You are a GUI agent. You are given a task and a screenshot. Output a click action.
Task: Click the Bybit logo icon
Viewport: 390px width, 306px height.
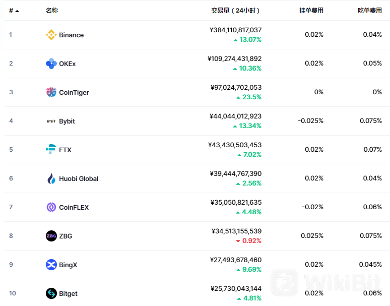click(51, 121)
